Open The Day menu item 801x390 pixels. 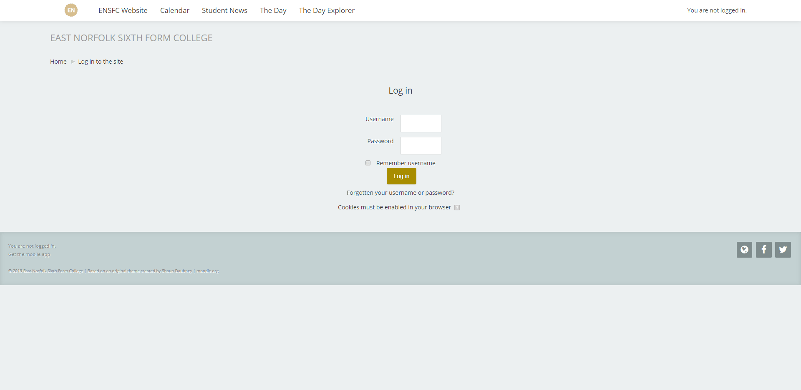coord(273,10)
